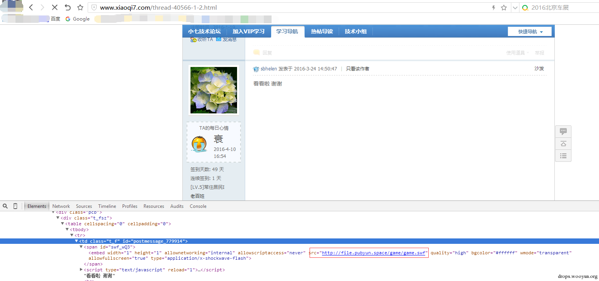Click the TA的每日心情 heading
The image size is (599, 281).
coord(214,128)
